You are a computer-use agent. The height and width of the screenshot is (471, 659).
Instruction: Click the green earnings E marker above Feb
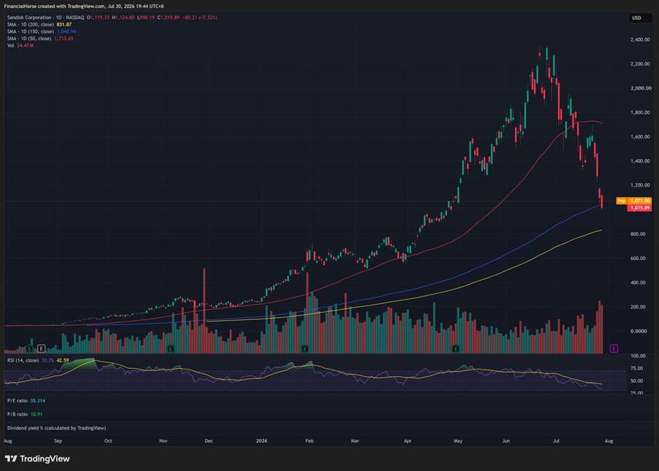click(x=305, y=349)
